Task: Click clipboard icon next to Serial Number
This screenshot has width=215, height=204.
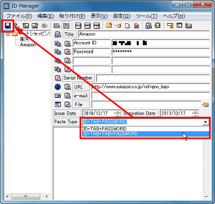Action: click(58, 78)
